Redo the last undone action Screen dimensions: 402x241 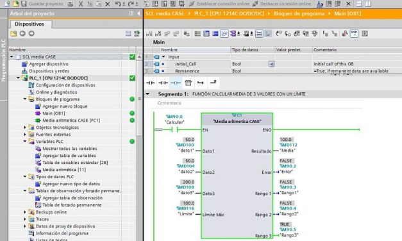coord(131,4)
